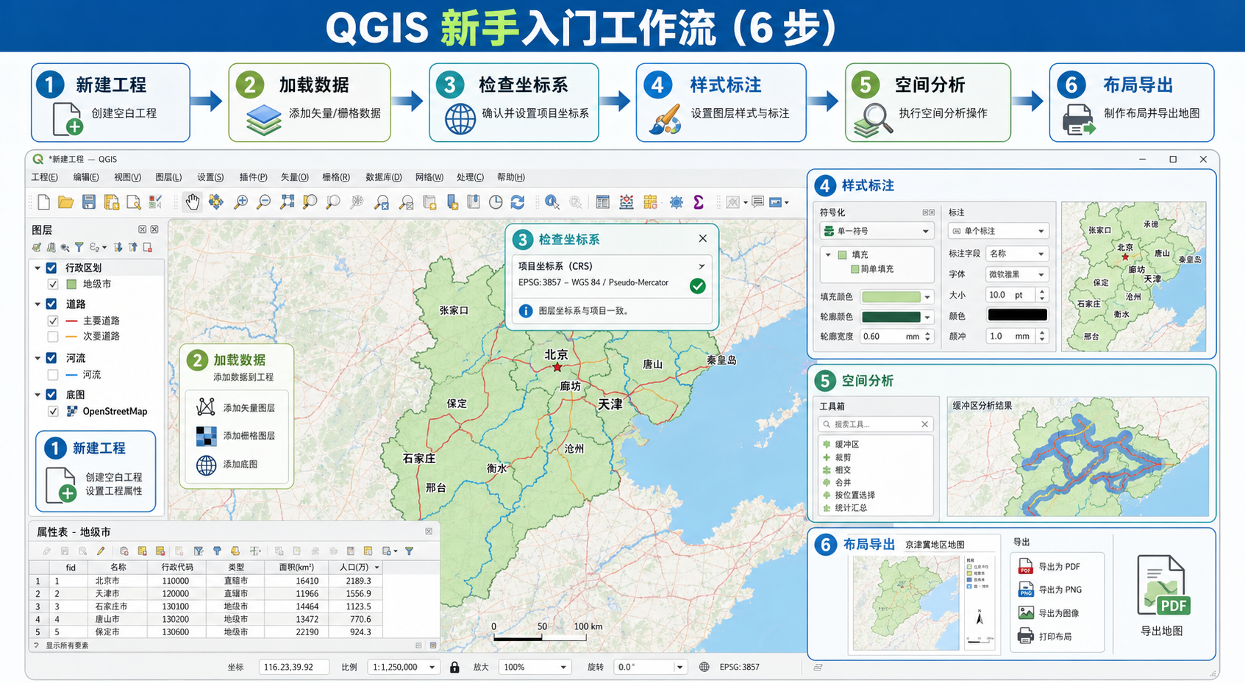Toggle the 河流 group checkbox
1245x683 pixels.
pos(51,358)
